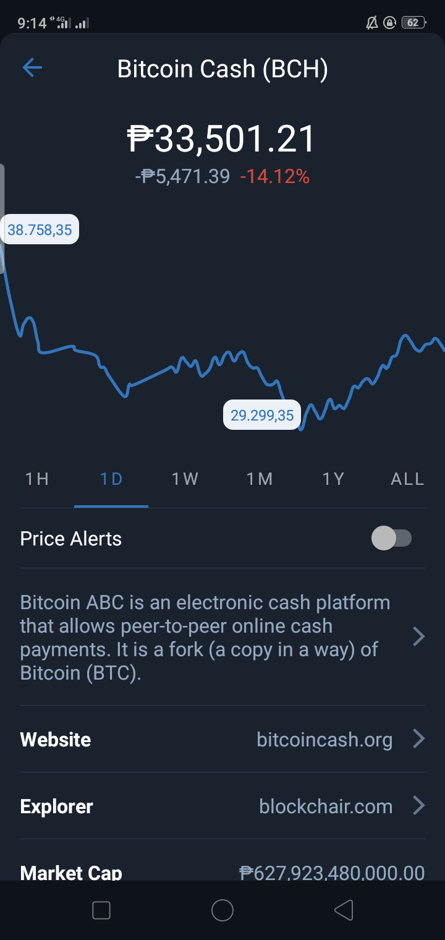
Task: Open the Website row chevron
Action: (418, 739)
